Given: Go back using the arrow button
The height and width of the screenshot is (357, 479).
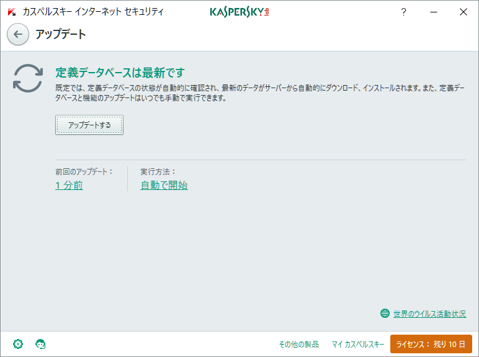Looking at the screenshot, I should (18, 34).
